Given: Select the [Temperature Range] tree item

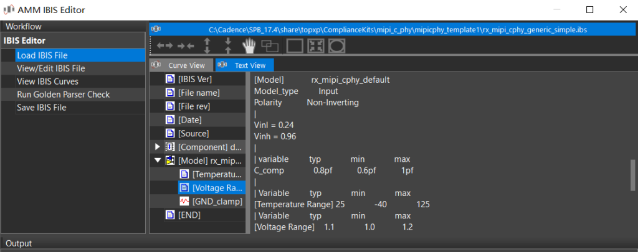Looking at the screenshot, I should [216, 174].
